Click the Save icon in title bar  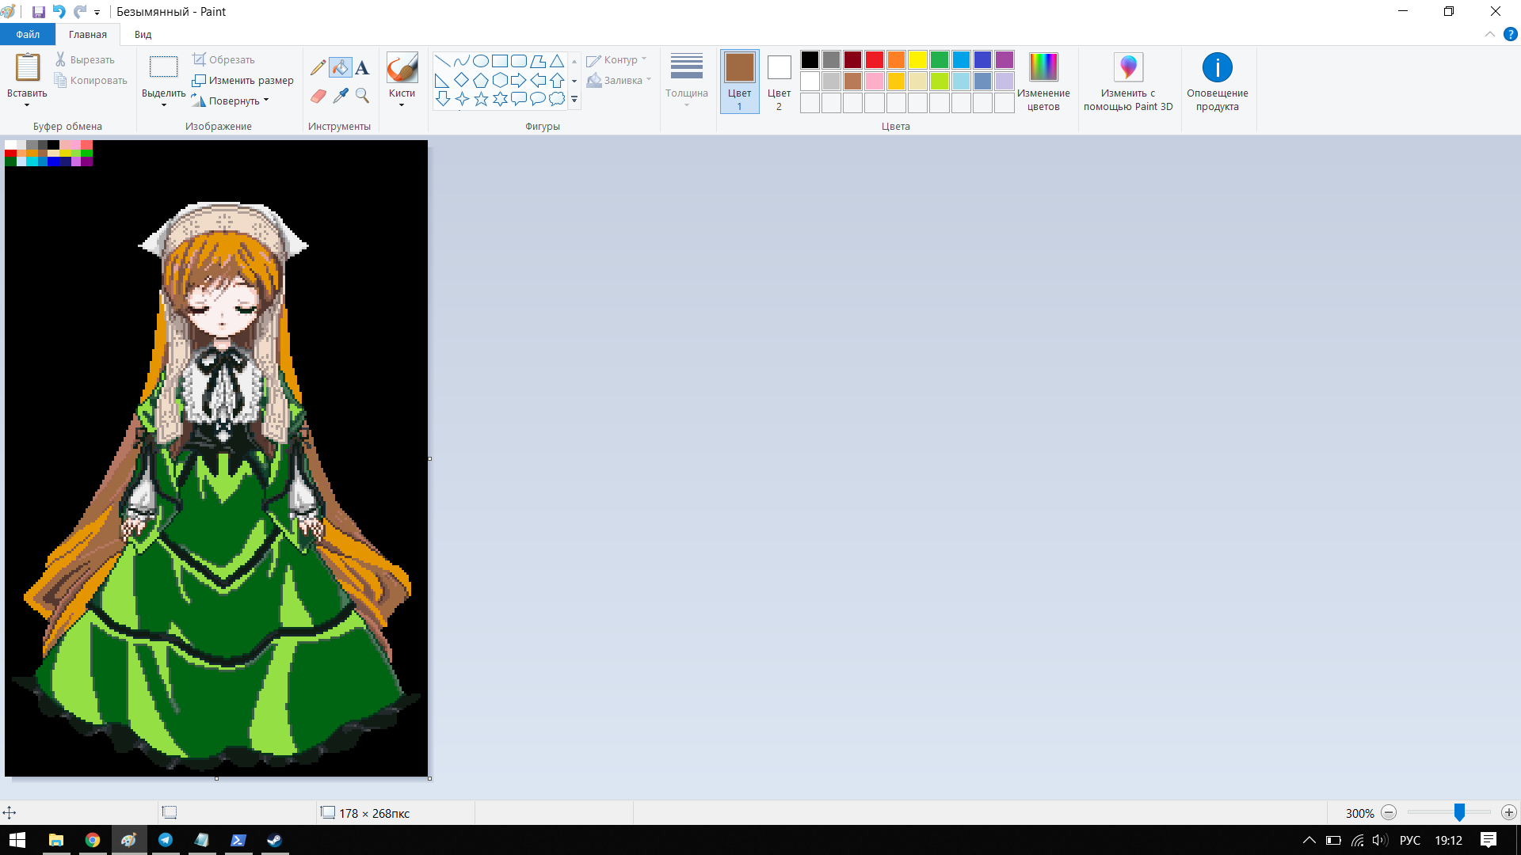pyautogui.click(x=38, y=12)
